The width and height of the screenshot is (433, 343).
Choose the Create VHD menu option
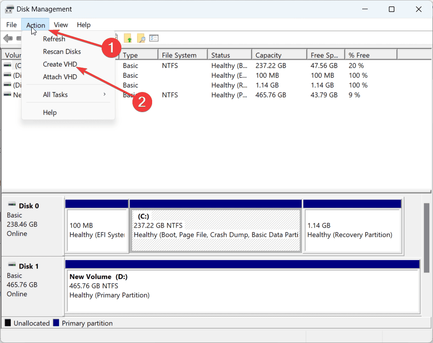(60, 64)
